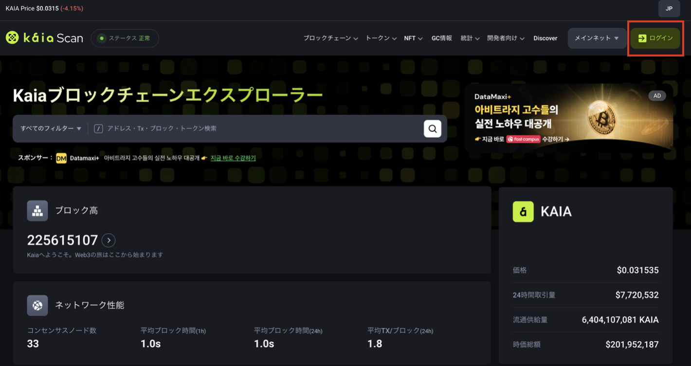Click the slash shortcut icon in search field
Viewport: 691px width, 366px height.
pyautogui.click(x=98, y=128)
